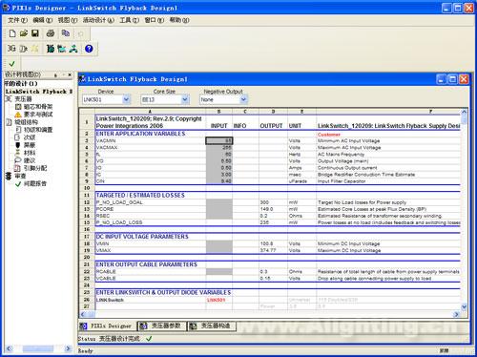The height and width of the screenshot is (357, 477).
Task: Click the P_NO_LOAD_GOAL input cell
Action: tap(219, 202)
